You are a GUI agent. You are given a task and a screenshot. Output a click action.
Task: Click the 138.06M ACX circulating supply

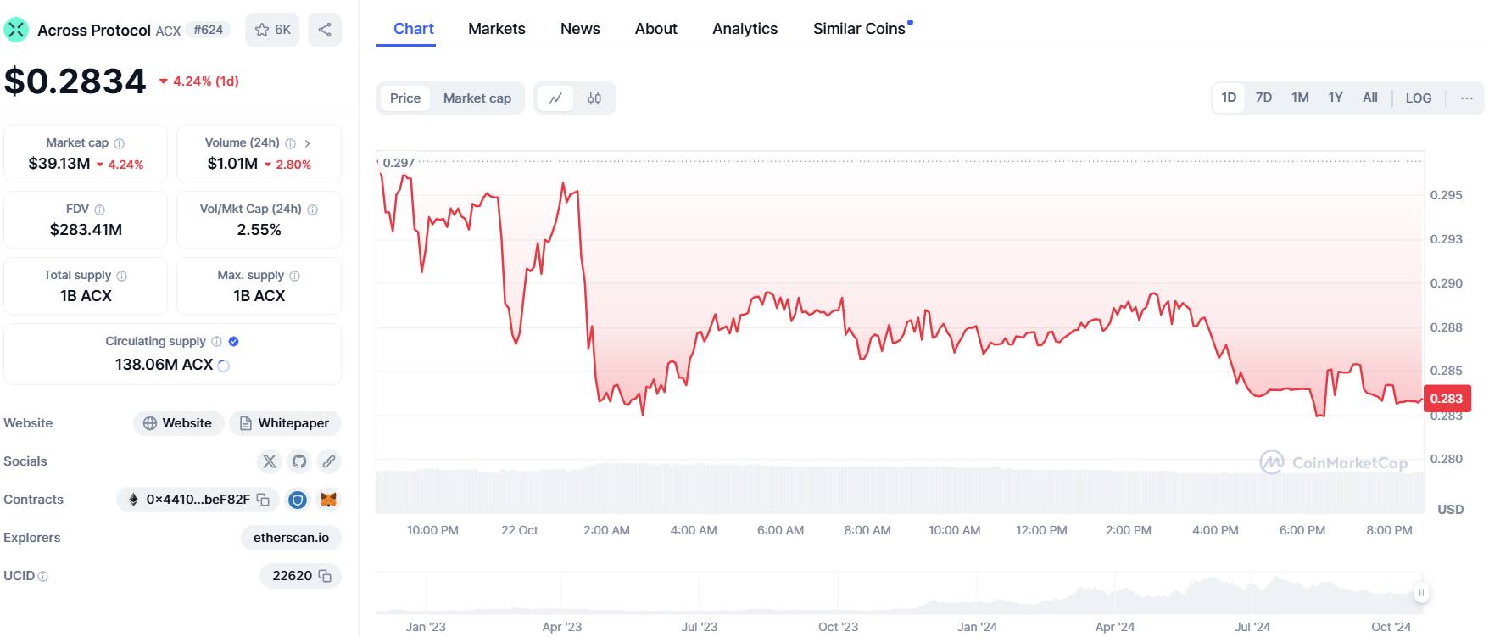[x=164, y=365]
